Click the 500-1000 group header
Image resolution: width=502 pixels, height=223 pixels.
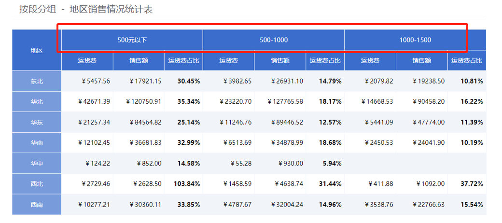pos(274,40)
